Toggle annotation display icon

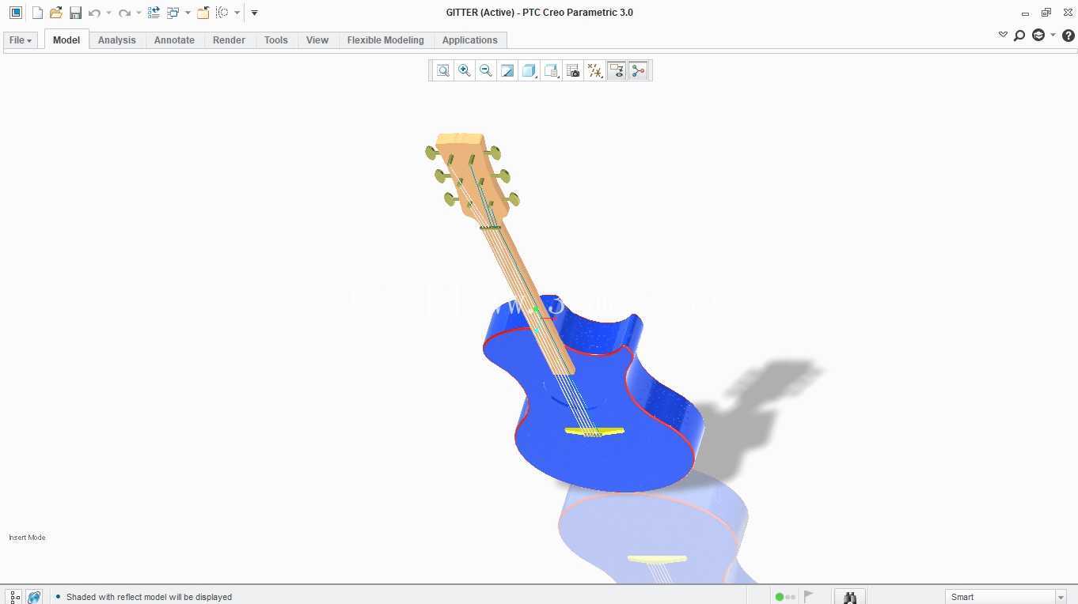pos(617,71)
